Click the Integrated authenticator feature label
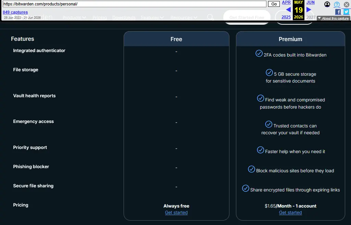 coord(39,51)
